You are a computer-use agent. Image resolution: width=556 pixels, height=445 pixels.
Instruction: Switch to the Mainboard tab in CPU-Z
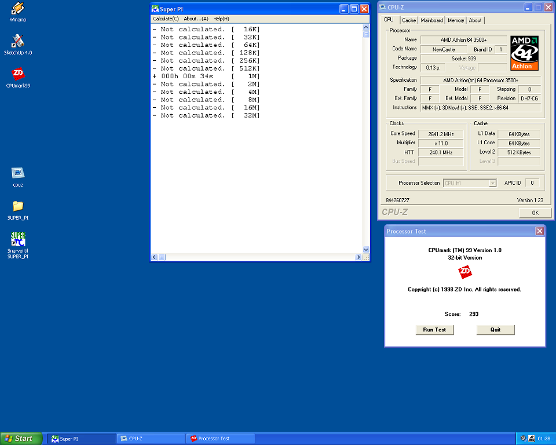pos(431,20)
